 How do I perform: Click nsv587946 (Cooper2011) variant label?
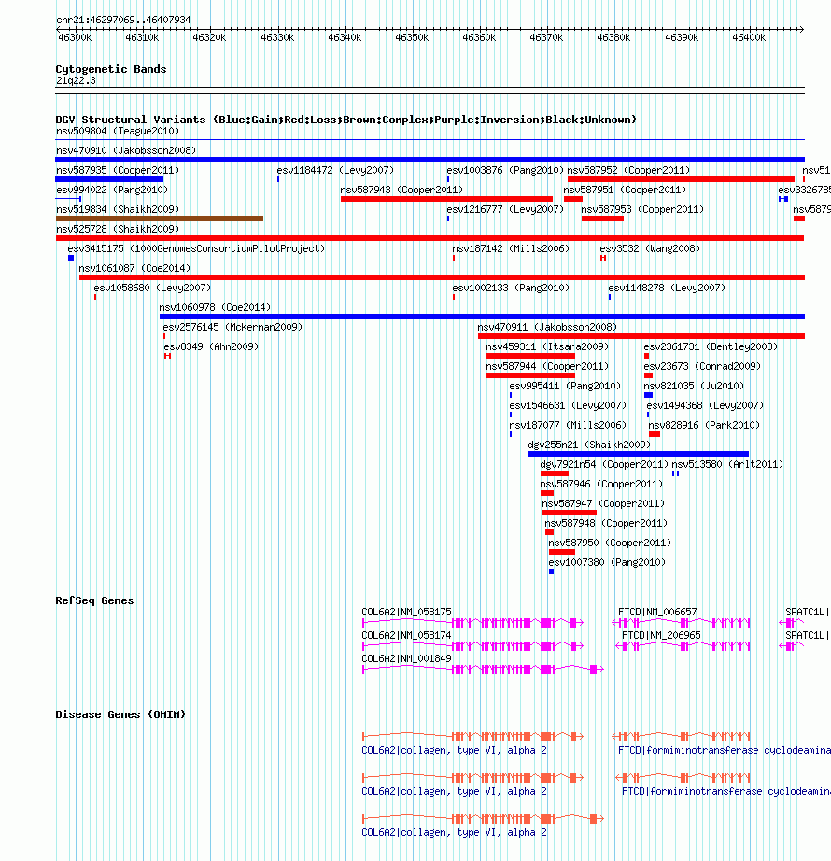[x=601, y=485]
